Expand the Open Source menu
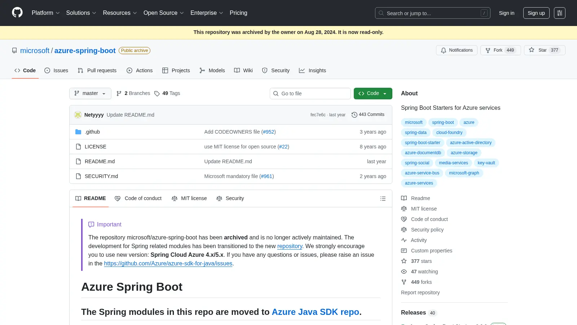The width and height of the screenshot is (577, 325). 164,13
